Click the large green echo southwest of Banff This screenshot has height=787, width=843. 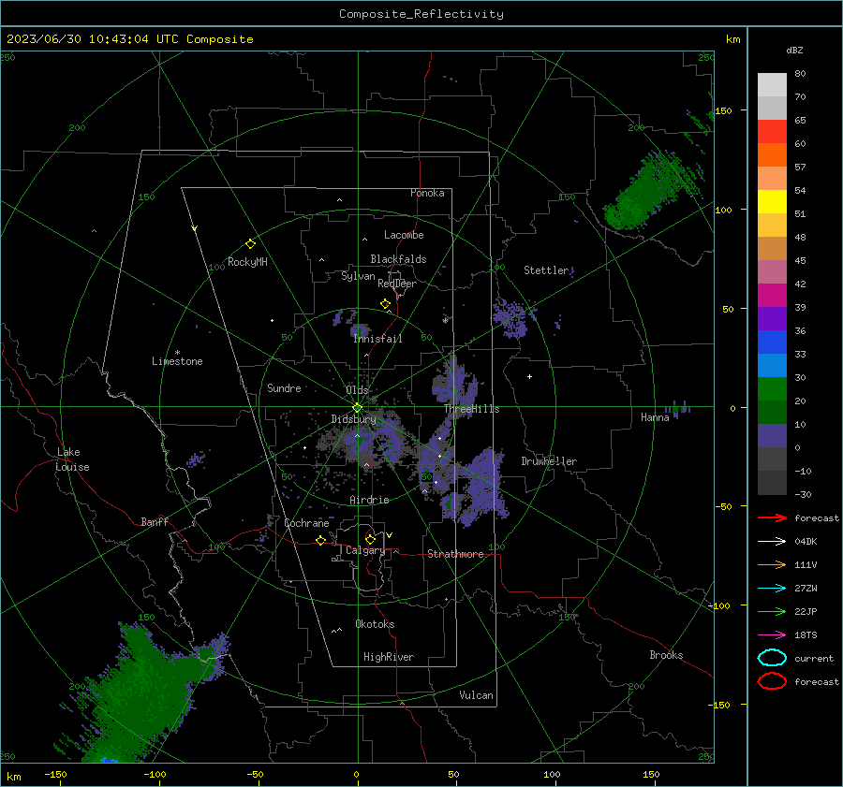click(142, 693)
